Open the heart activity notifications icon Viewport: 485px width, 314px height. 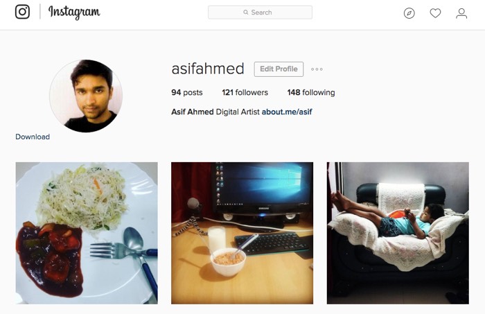coord(435,13)
